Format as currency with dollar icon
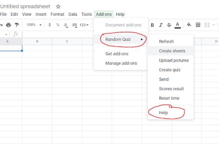This screenshot has width=219, height=144. coord(49,25)
